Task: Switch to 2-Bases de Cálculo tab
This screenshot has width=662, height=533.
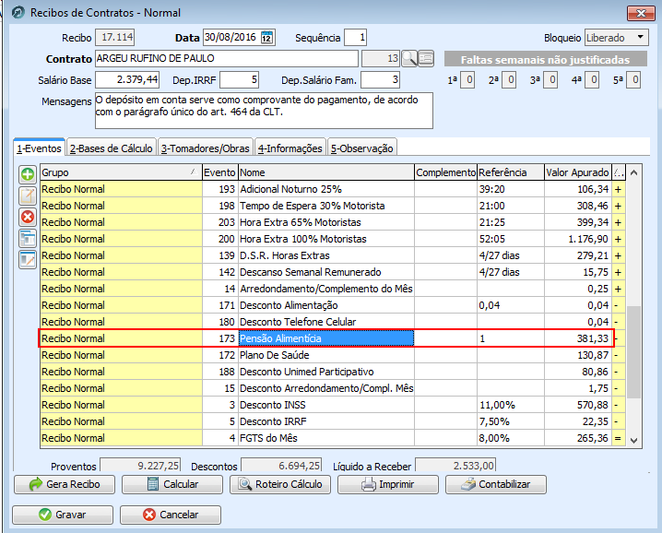Action: tap(112, 148)
